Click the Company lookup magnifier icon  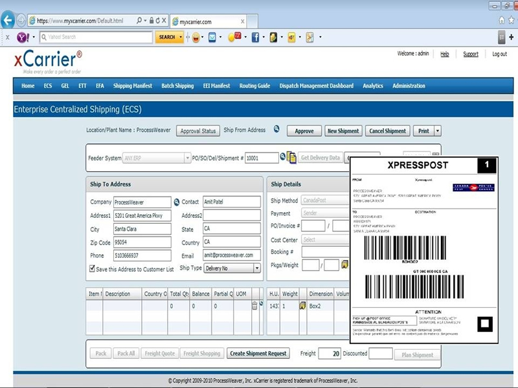pos(176,202)
